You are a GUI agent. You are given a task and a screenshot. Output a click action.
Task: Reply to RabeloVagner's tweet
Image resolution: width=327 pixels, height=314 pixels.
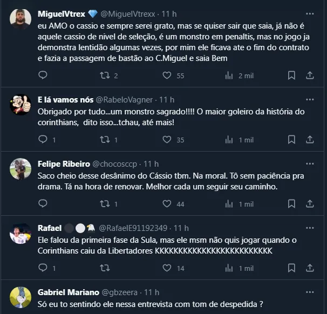tap(43, 140)
